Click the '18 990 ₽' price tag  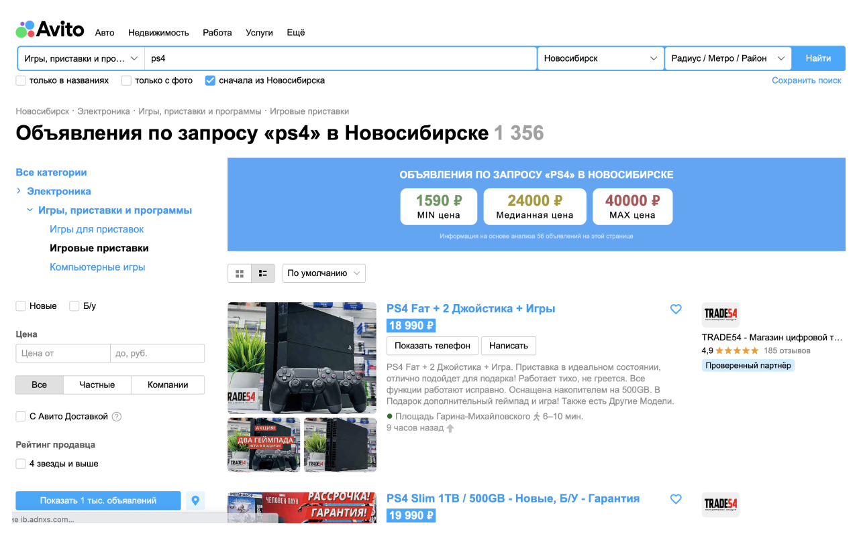coord(411,326)
